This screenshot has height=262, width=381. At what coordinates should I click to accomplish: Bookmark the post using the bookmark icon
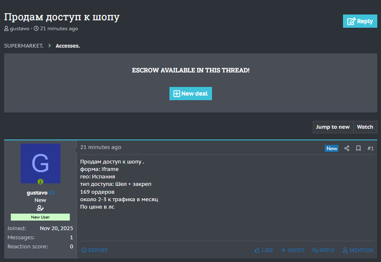[358, 148]
